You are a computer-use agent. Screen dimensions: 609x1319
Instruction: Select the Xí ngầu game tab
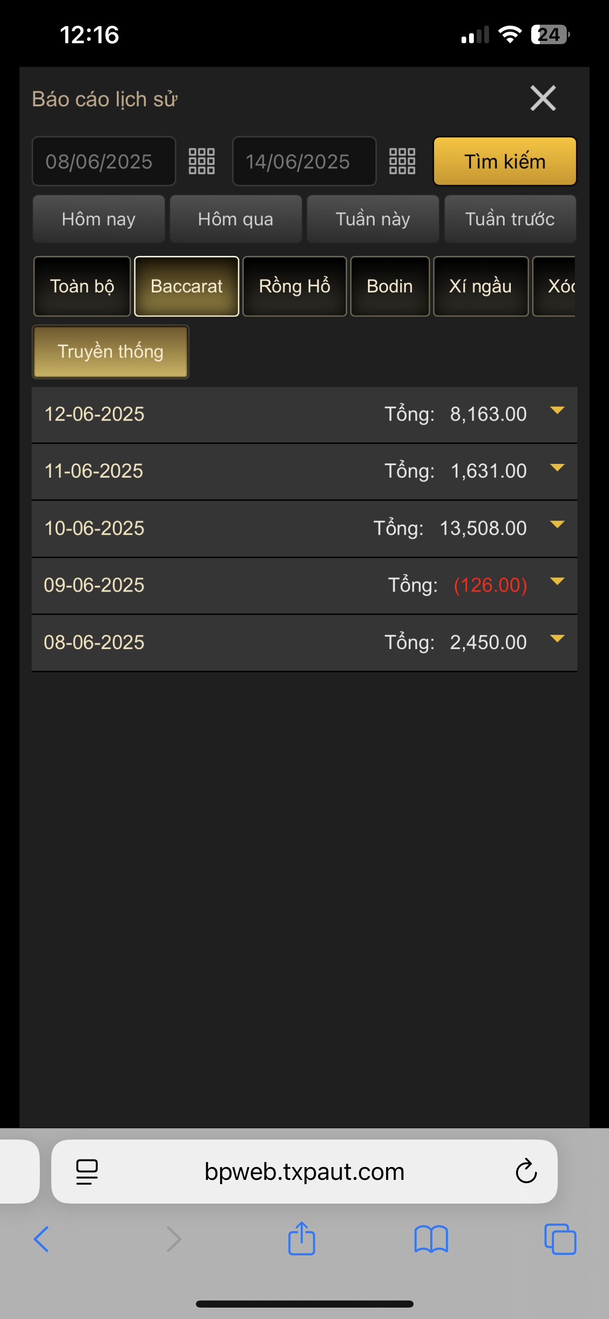click(x=480, y=286)
